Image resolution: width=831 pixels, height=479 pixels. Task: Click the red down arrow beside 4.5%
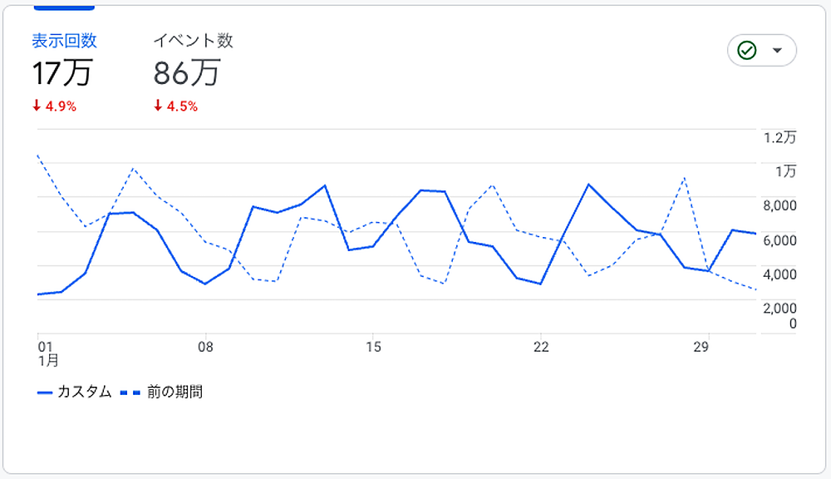(x=158, y=106)
